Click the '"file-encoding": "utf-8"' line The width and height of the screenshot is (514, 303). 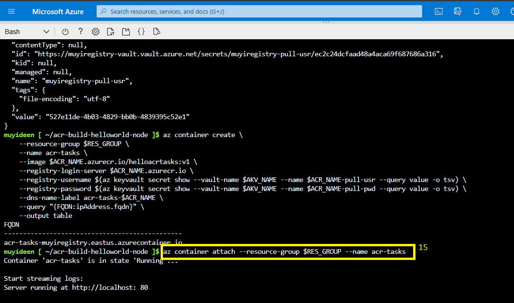point(64,99)
